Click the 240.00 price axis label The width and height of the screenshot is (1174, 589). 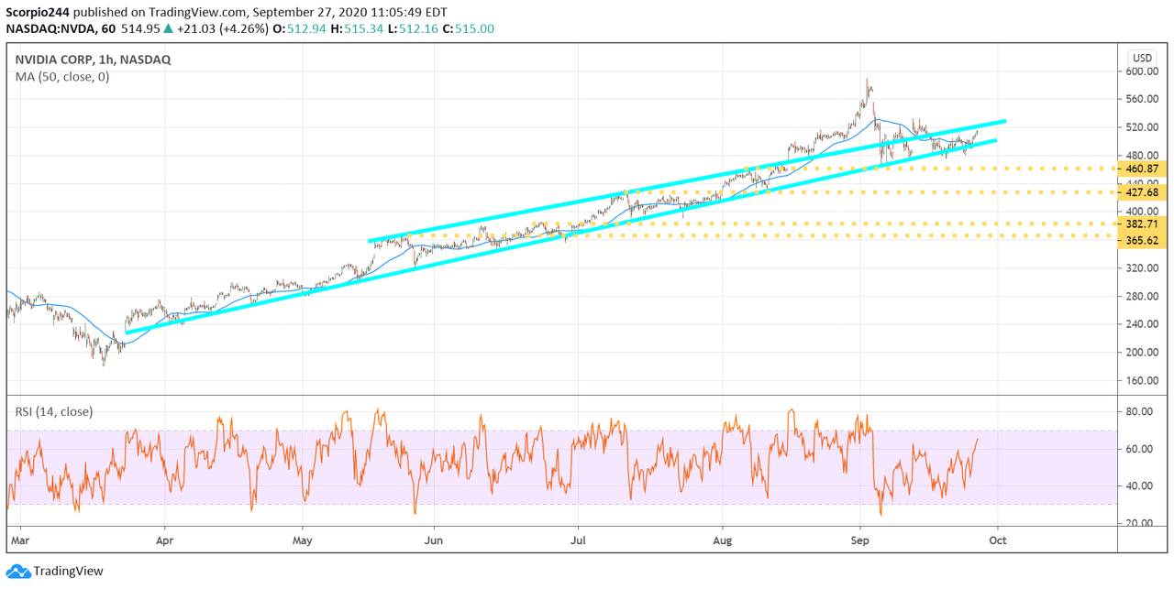pos(1142,324)
